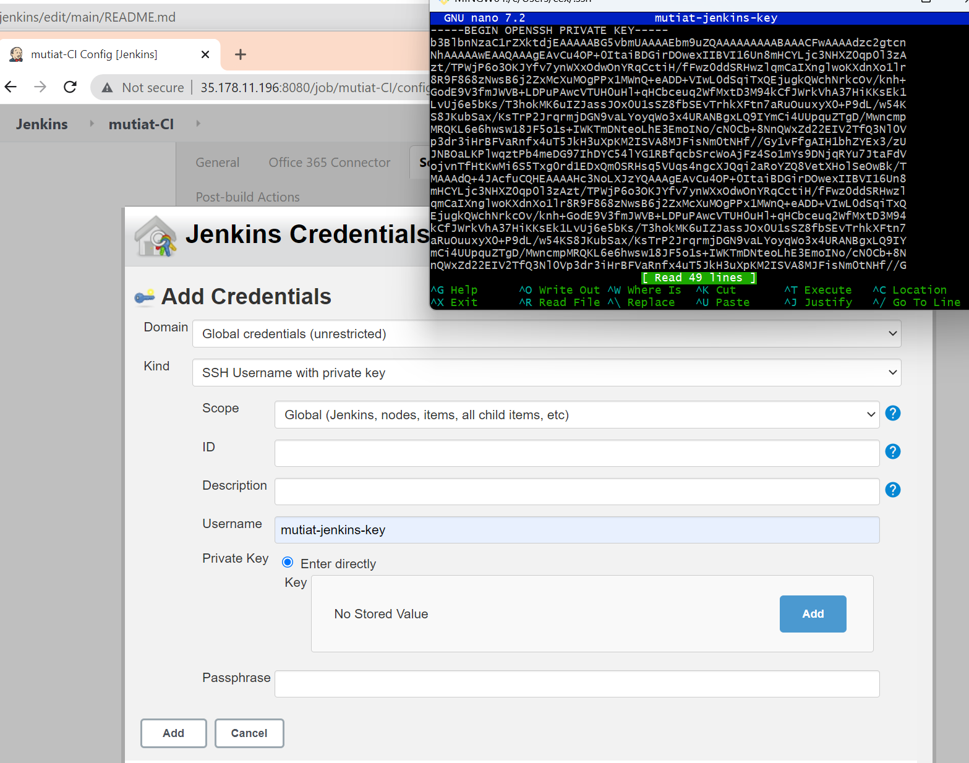Click the browser back arrow
This screenshot has height=763, width=969.
11,87
